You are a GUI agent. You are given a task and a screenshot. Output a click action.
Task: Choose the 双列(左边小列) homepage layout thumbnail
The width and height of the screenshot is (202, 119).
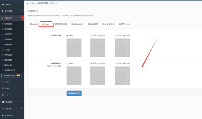[98, 48]
